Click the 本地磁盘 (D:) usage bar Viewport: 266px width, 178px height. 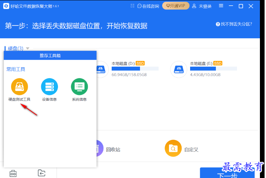pyautogui.click(x=135, y=68)
